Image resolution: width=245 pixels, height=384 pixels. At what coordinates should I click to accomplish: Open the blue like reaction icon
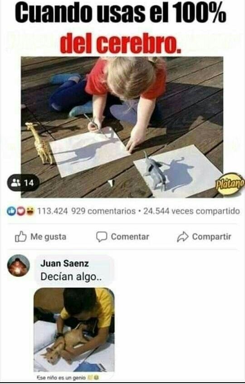tap(11, 211)
